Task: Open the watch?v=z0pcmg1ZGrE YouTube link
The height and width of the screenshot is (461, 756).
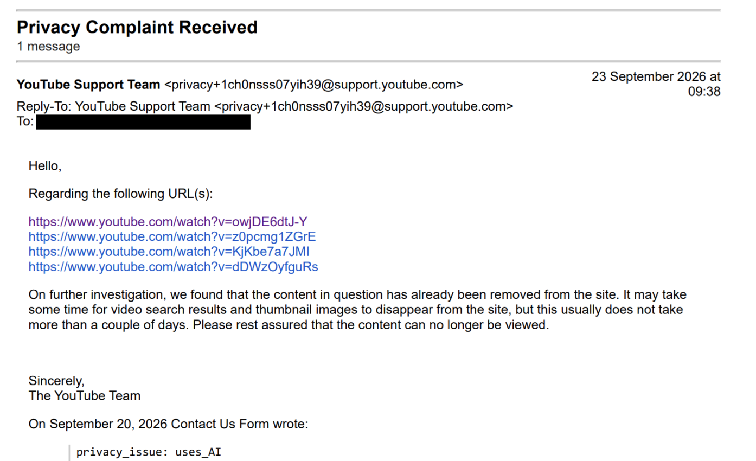Action: point(172,237)
